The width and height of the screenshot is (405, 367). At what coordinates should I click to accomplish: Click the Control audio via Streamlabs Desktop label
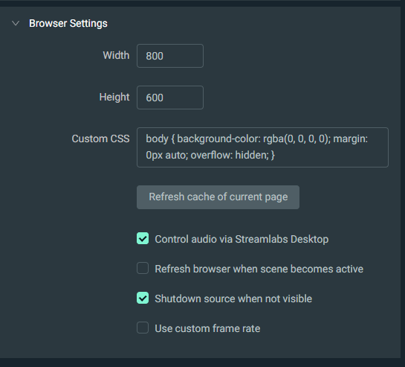[x=242, y=239]
